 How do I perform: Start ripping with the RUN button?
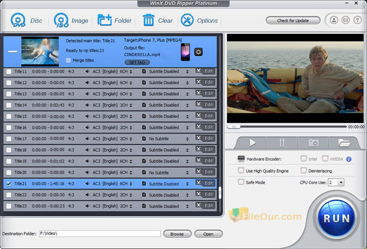tap(336, 218)
